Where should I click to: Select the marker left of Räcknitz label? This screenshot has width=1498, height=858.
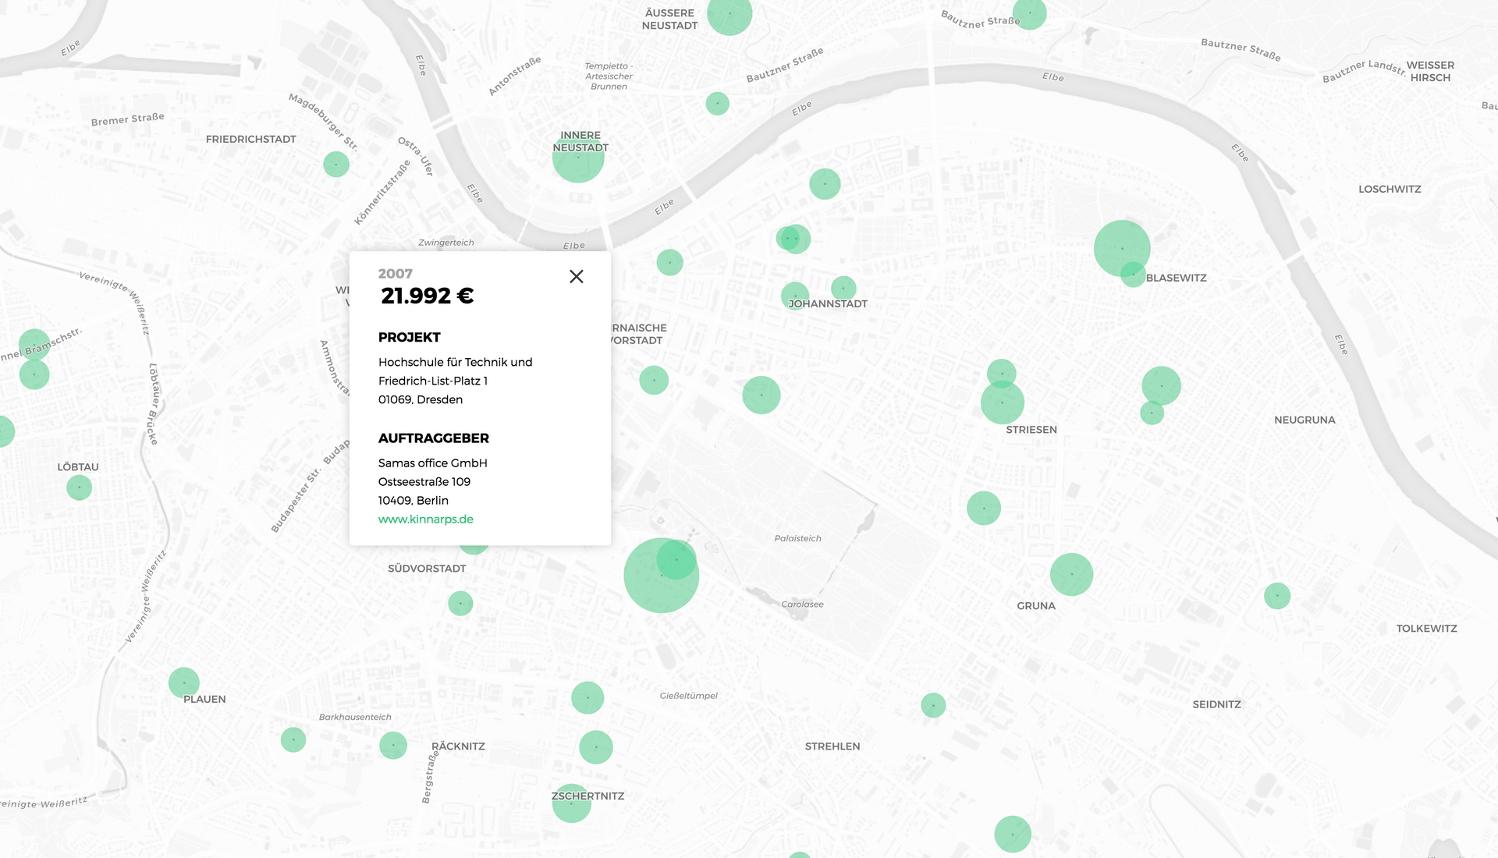[393, 745]
